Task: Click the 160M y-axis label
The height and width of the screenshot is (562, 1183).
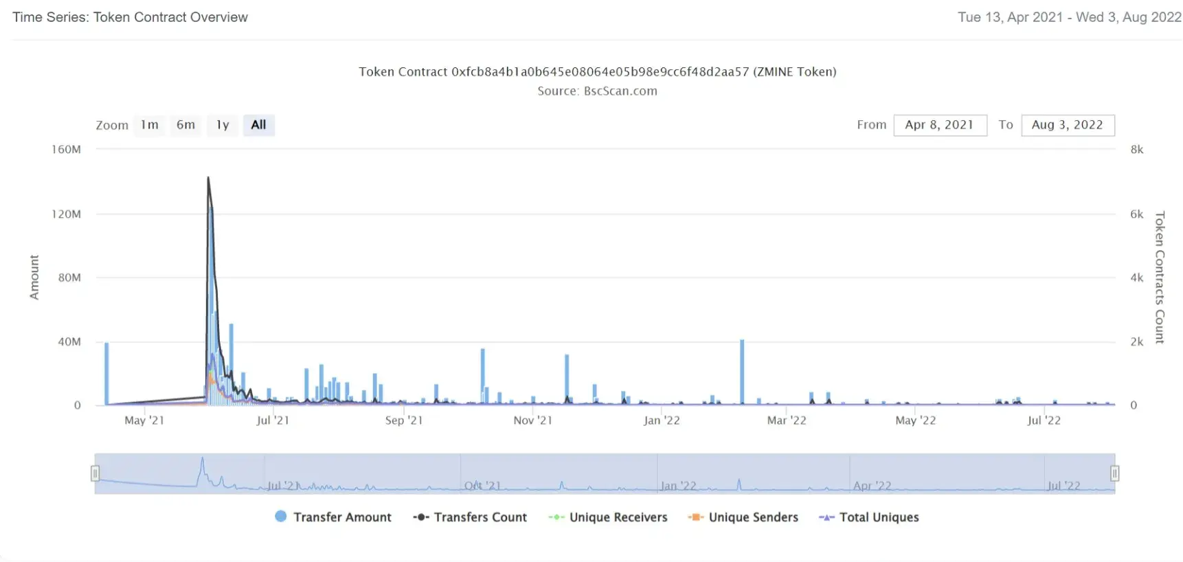Action: (x=66, y=150)
